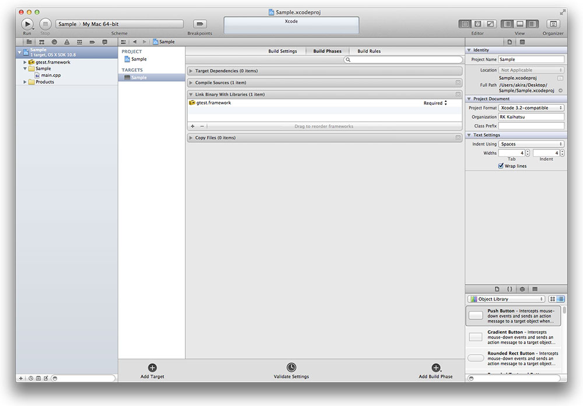583x406 pixels.
Task: Switch library to icon grid view
Action: tap(553, 299)
